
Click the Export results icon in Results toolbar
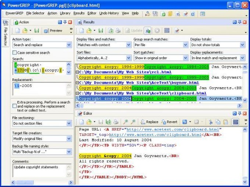pyautogui.click(x=111, y=30)
